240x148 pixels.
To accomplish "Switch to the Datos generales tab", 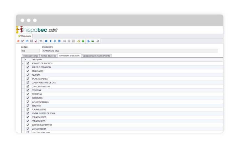I will (30, 56).
